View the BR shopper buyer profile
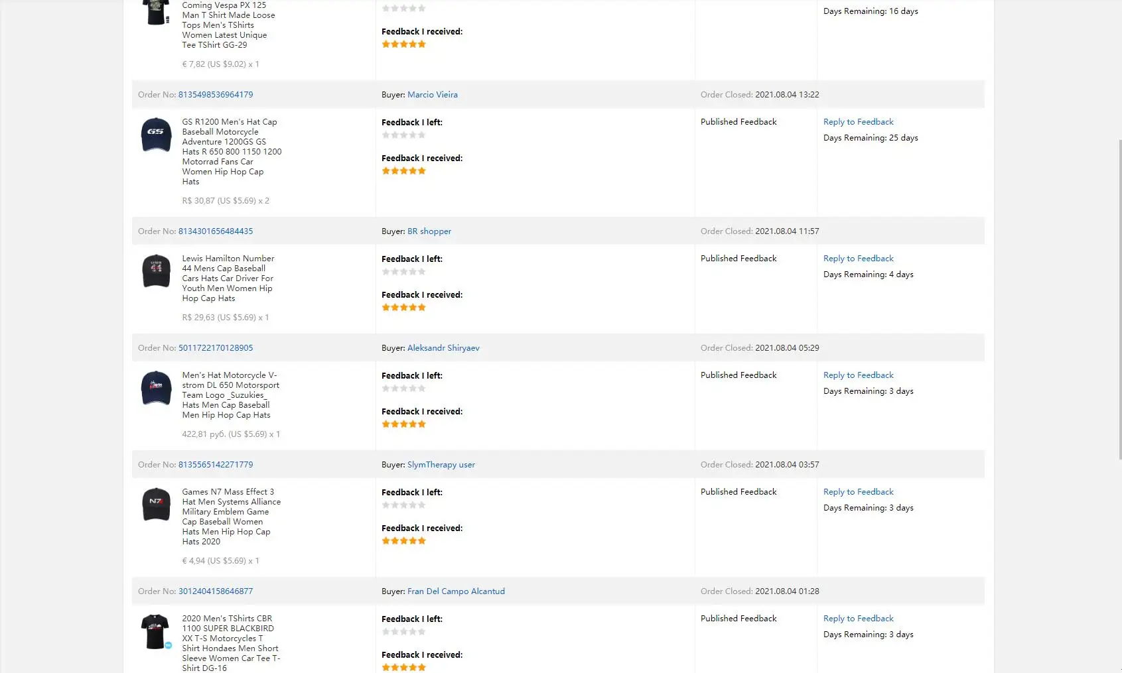Viewport: 1122px width, 673px height. point(429,231)
